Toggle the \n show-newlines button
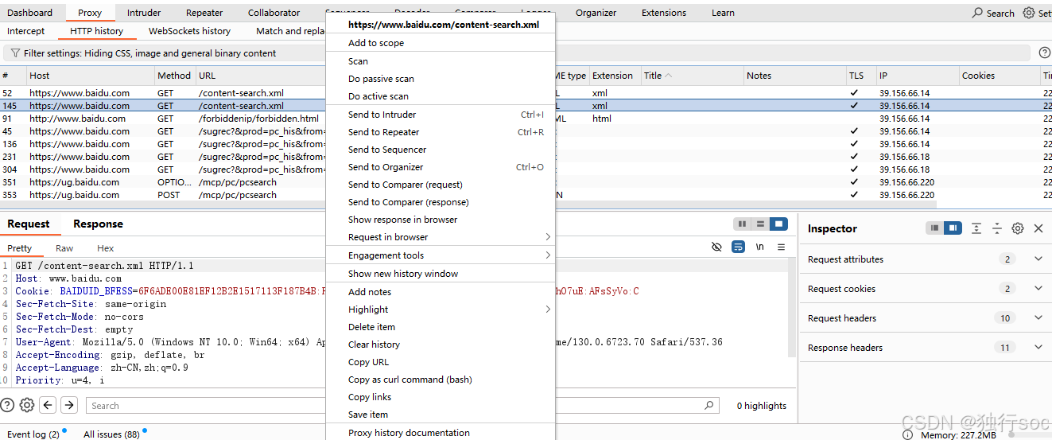 pos(760,247)
